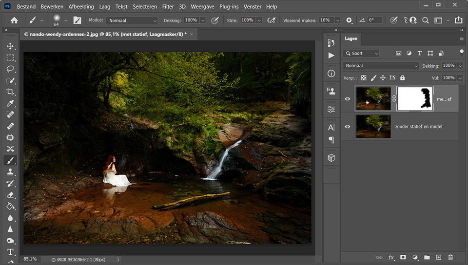Open the Vloeiend maken dropdown arrow
Viewport: 468px width, 265px height.
click(337, 20)
